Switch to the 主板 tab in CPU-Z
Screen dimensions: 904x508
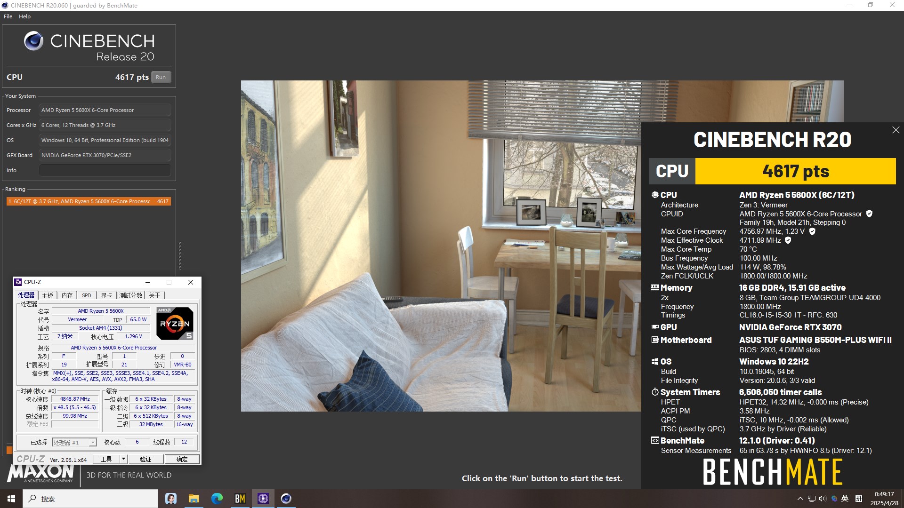click(48, 295)
